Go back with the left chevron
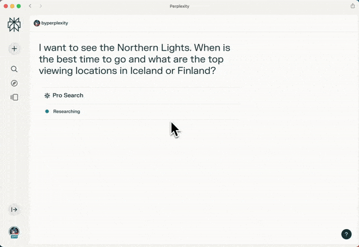The image size is (359, 247). coord(31,6)
